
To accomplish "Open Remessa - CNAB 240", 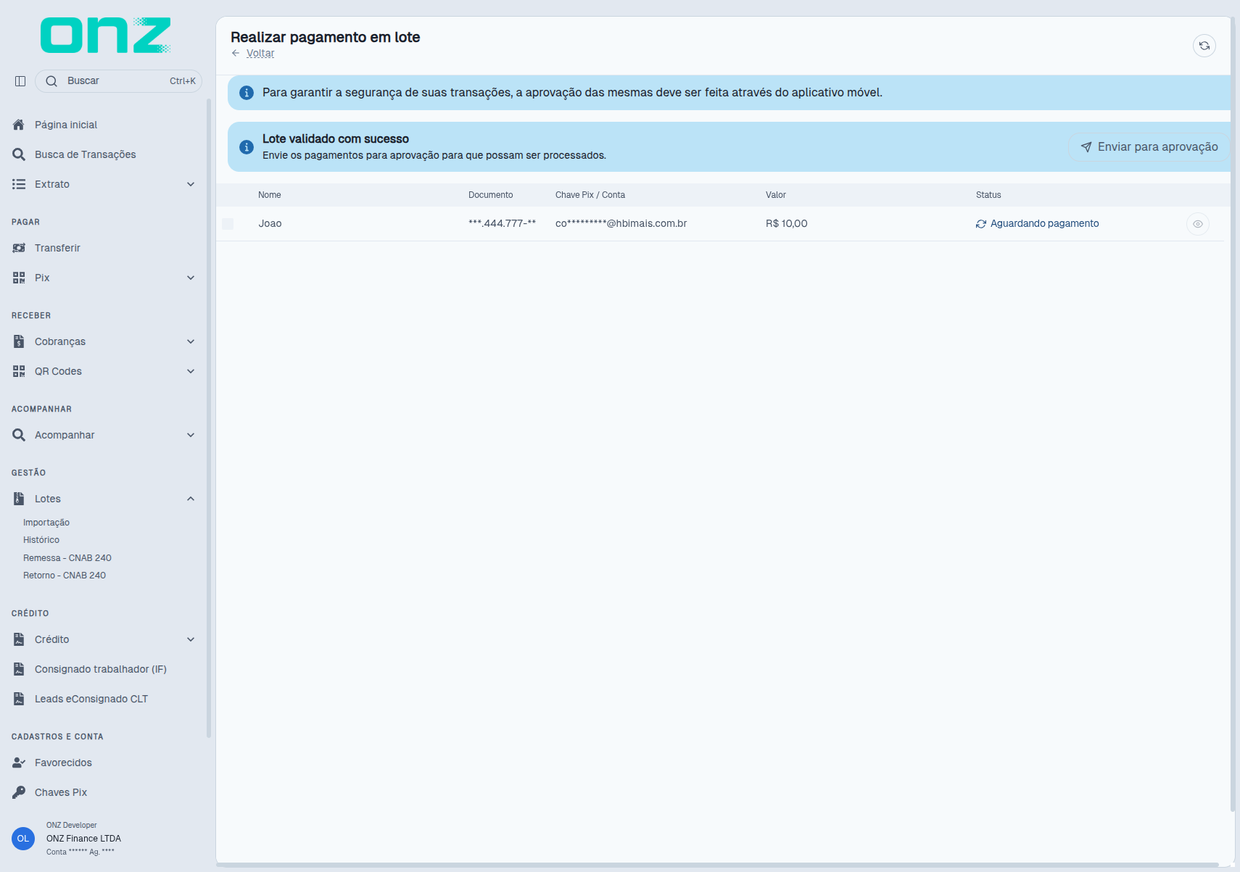I will tap(67, 558).
